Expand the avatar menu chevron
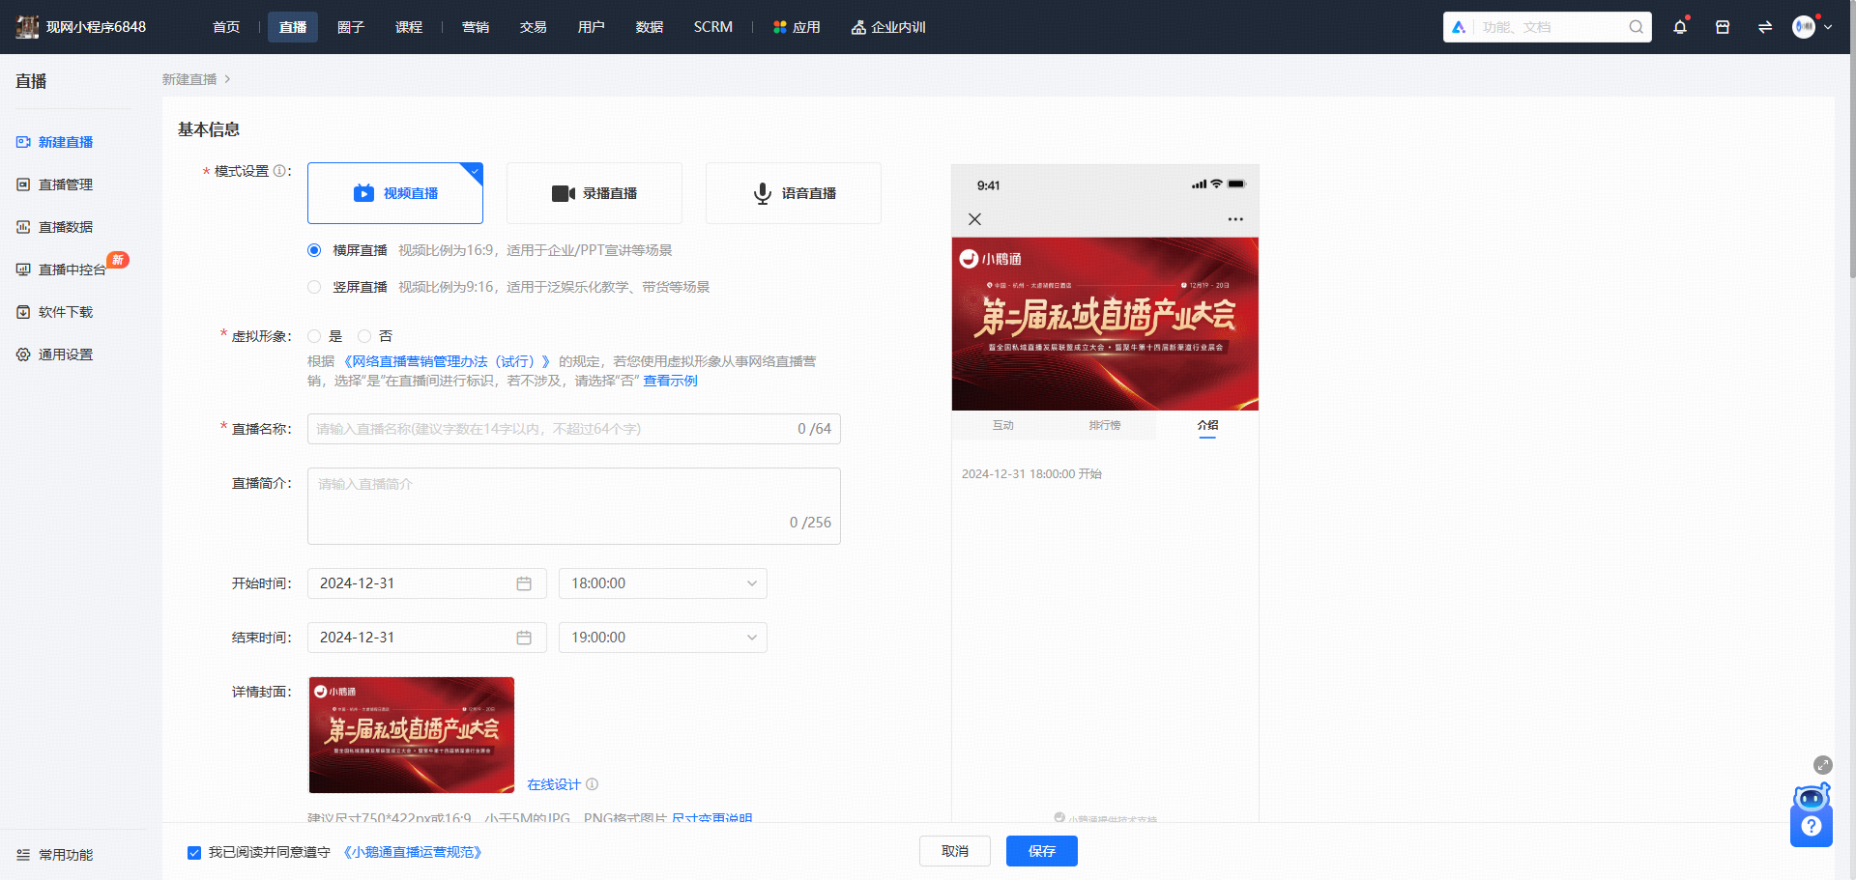Viewport: 1856px width, 880px height. click(x=1828, y=27)
